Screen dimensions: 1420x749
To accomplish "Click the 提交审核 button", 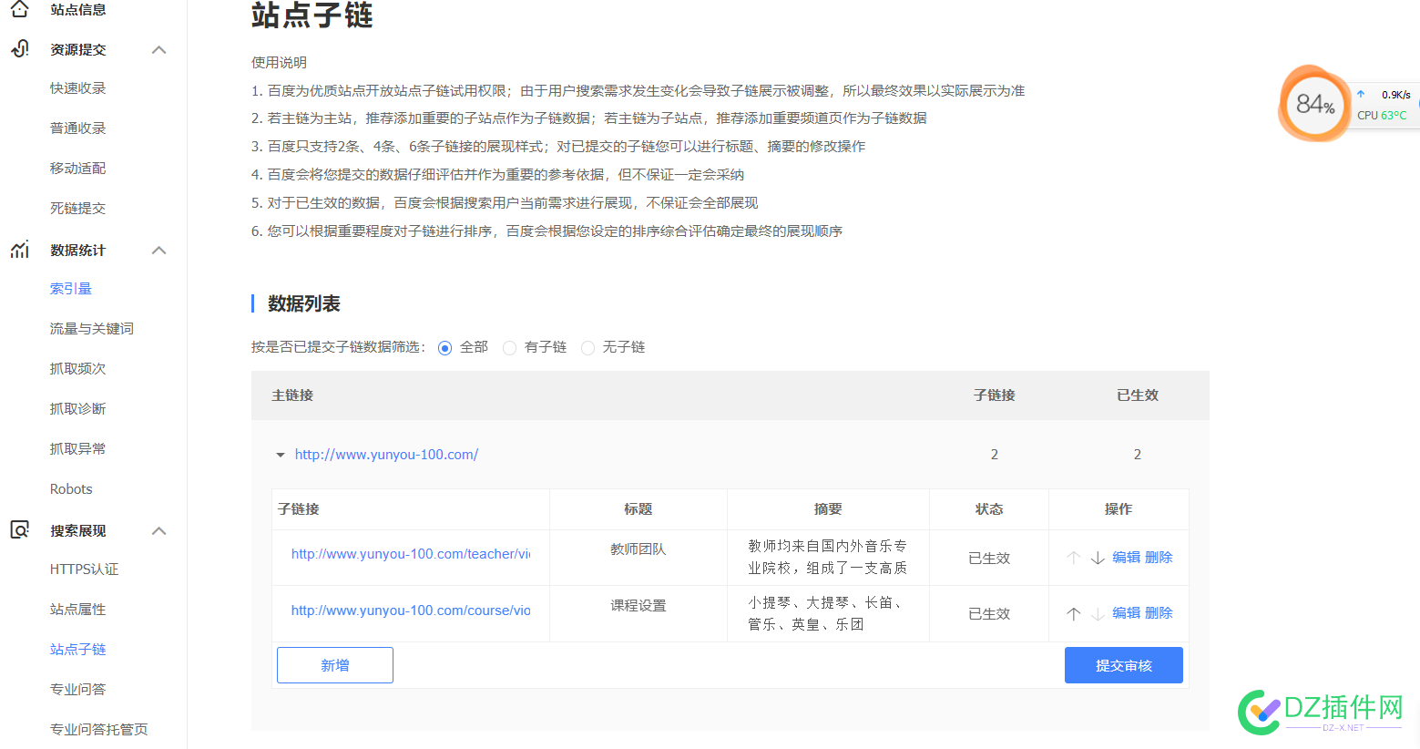I will pyautogui.click(x=1124, y=665).
